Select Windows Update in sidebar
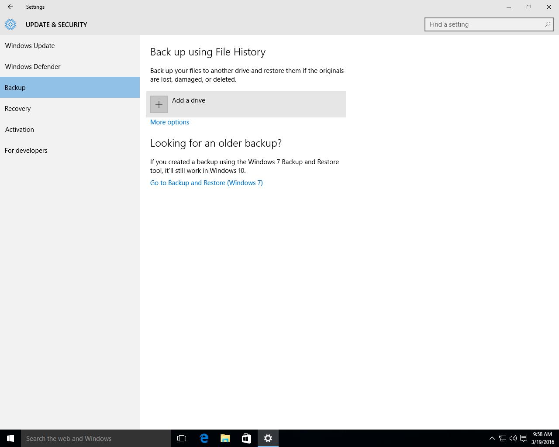This screenshot has height=447, width=559. click(x=70, y=45)
